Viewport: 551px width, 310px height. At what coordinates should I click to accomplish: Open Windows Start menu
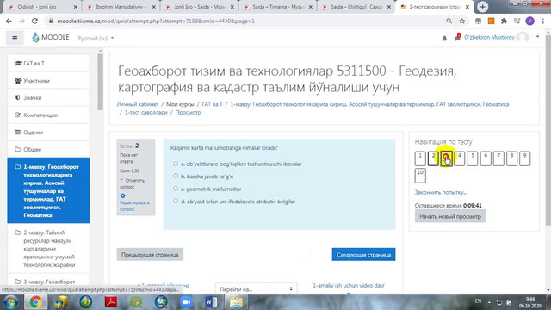[x=10, y=302]
